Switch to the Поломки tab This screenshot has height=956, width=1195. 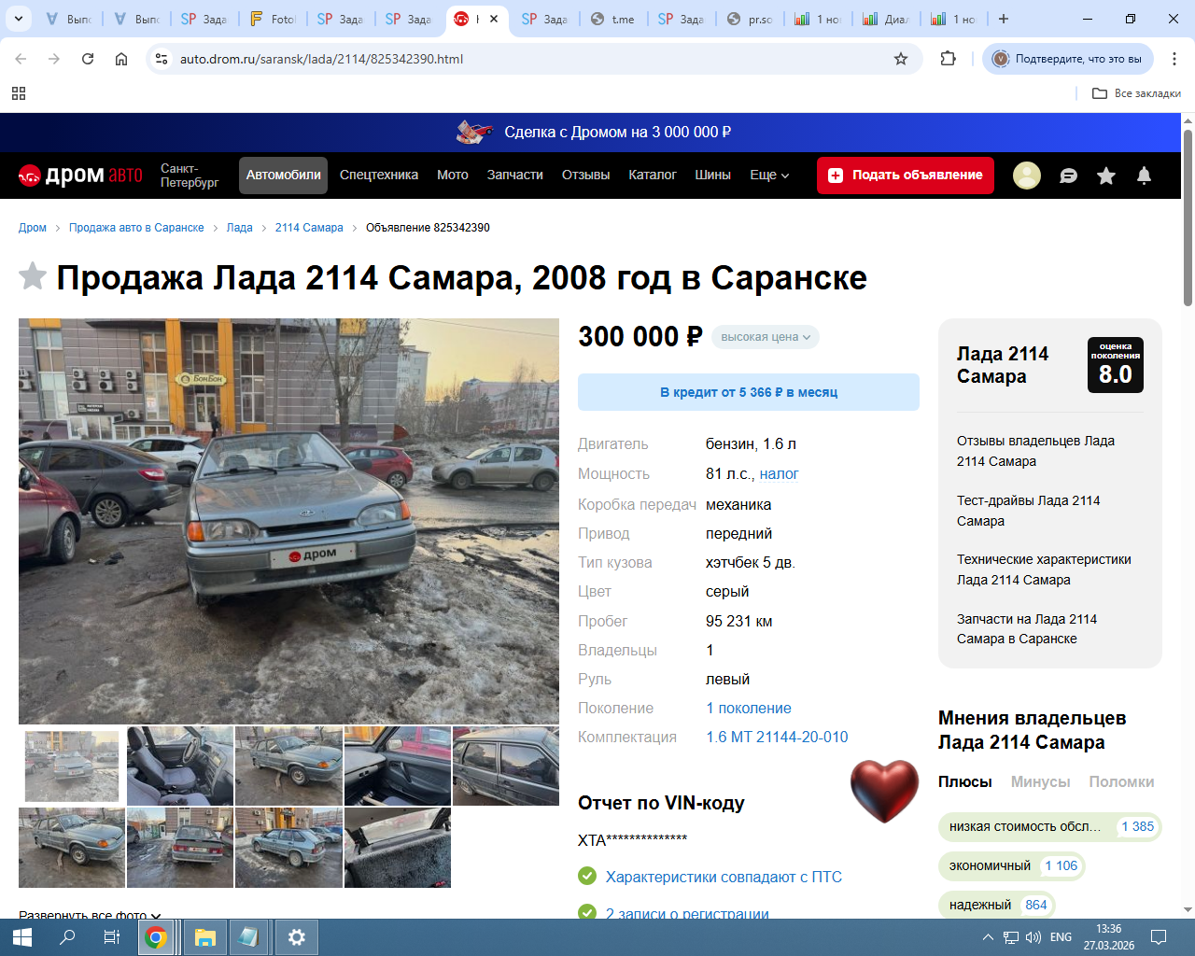tap(1121, 781)
